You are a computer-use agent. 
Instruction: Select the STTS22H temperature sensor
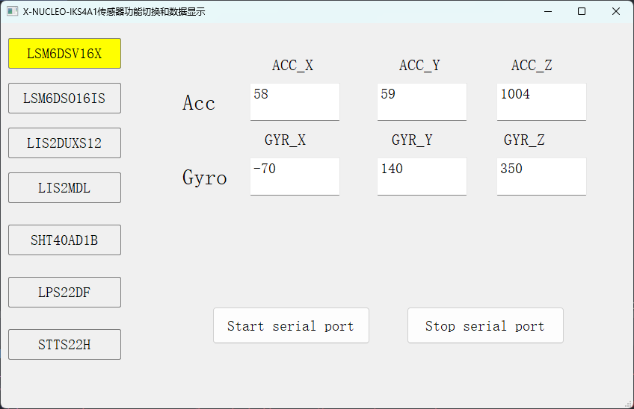(x=65, y=344)
